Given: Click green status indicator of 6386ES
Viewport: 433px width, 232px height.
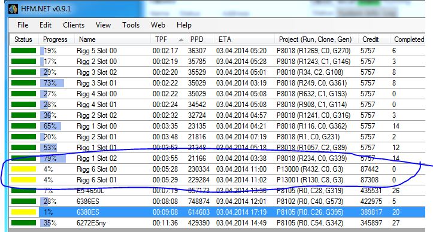Looking at the screenshot, I should point(23,201).
